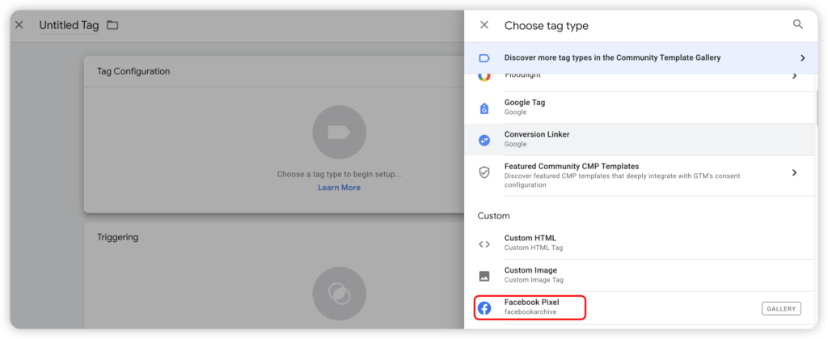Expand the Floodlight row arrow
Screen dimensions: 828x339
pyautogui.click(x=794, y=76)
